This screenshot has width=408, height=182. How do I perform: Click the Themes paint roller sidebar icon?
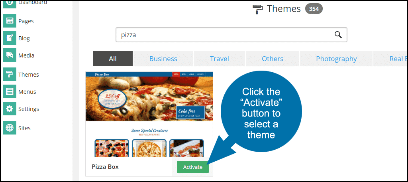pyautogui.click(x=10, y=74)
